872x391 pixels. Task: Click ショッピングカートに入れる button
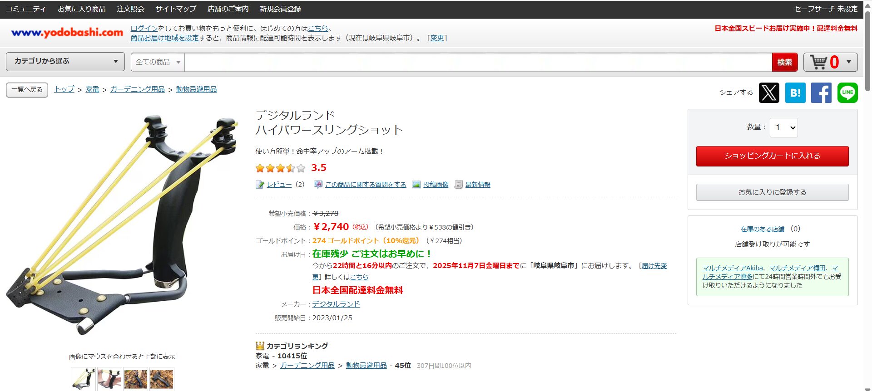coord(772,156)
